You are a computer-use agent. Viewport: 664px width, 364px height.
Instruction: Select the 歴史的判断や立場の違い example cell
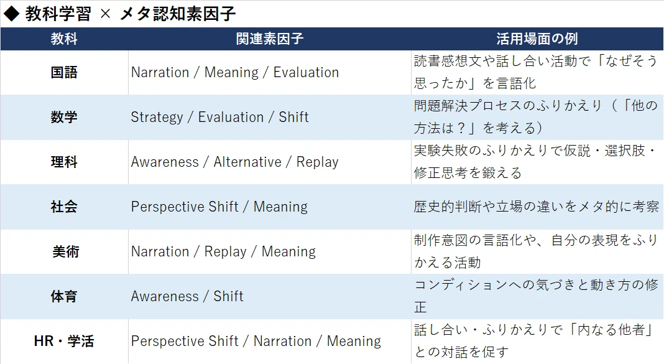(x=537, y=207)
